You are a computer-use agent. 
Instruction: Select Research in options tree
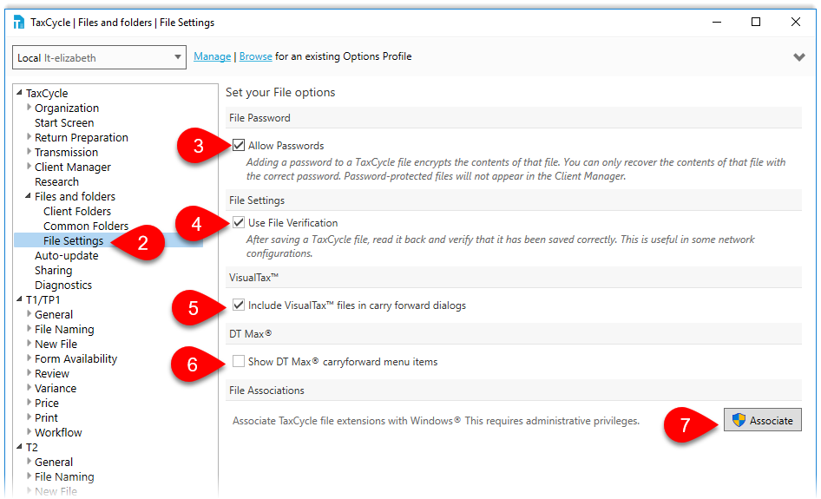pos(56,181)
